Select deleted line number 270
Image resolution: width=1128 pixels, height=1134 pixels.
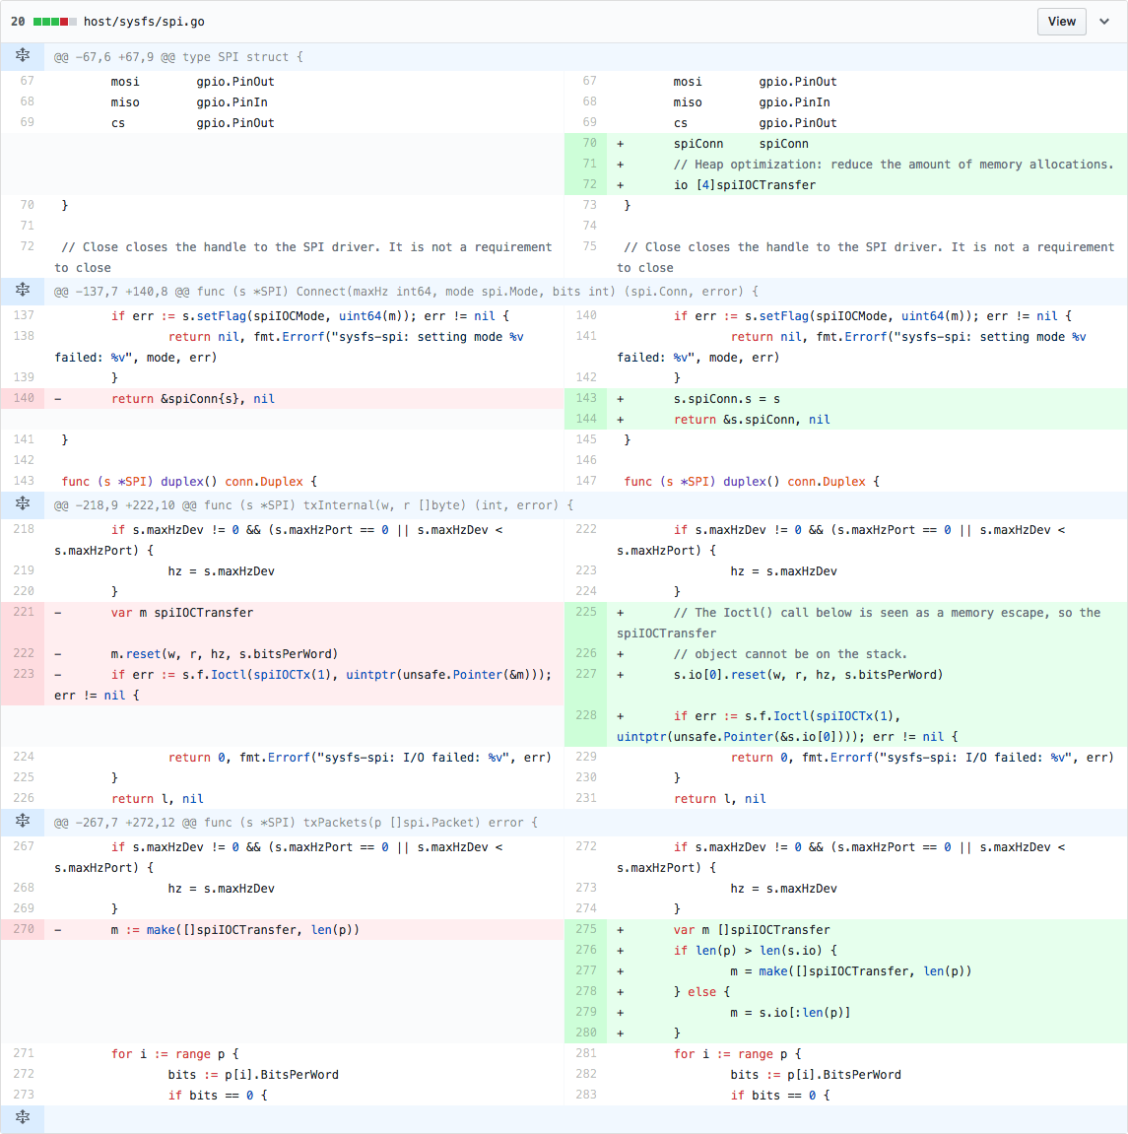coord(24,929)
